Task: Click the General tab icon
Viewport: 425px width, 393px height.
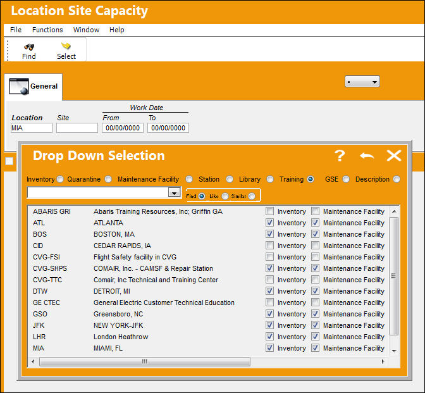Action: [x=19, y=86]
